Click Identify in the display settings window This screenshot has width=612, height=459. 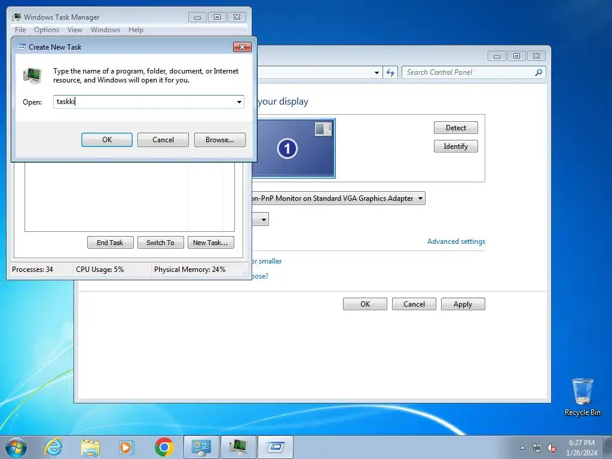456,146
